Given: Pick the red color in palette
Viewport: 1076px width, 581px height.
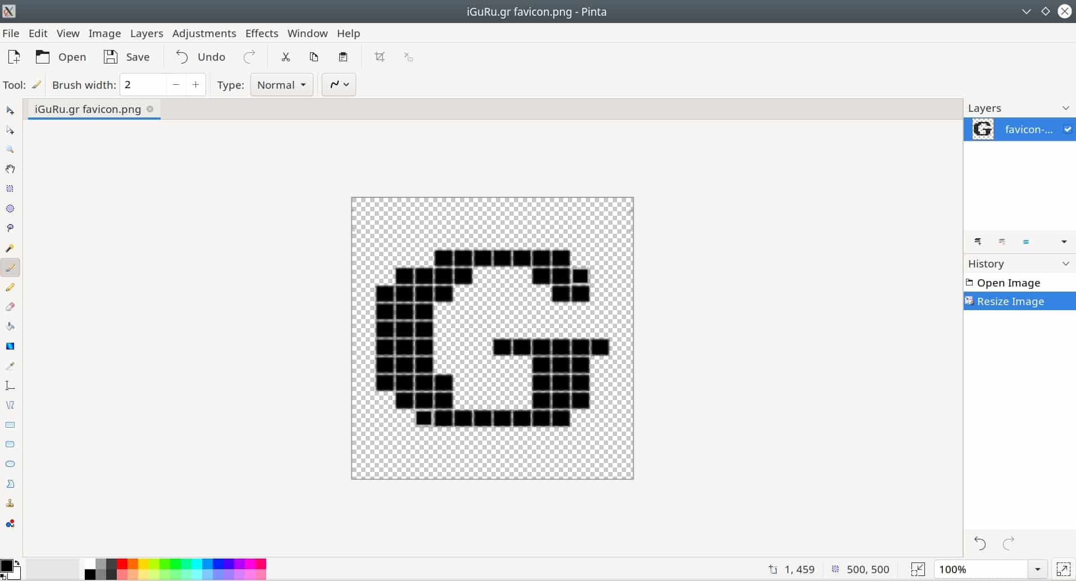Looking at the screenshot, I should tap(122, 564).
